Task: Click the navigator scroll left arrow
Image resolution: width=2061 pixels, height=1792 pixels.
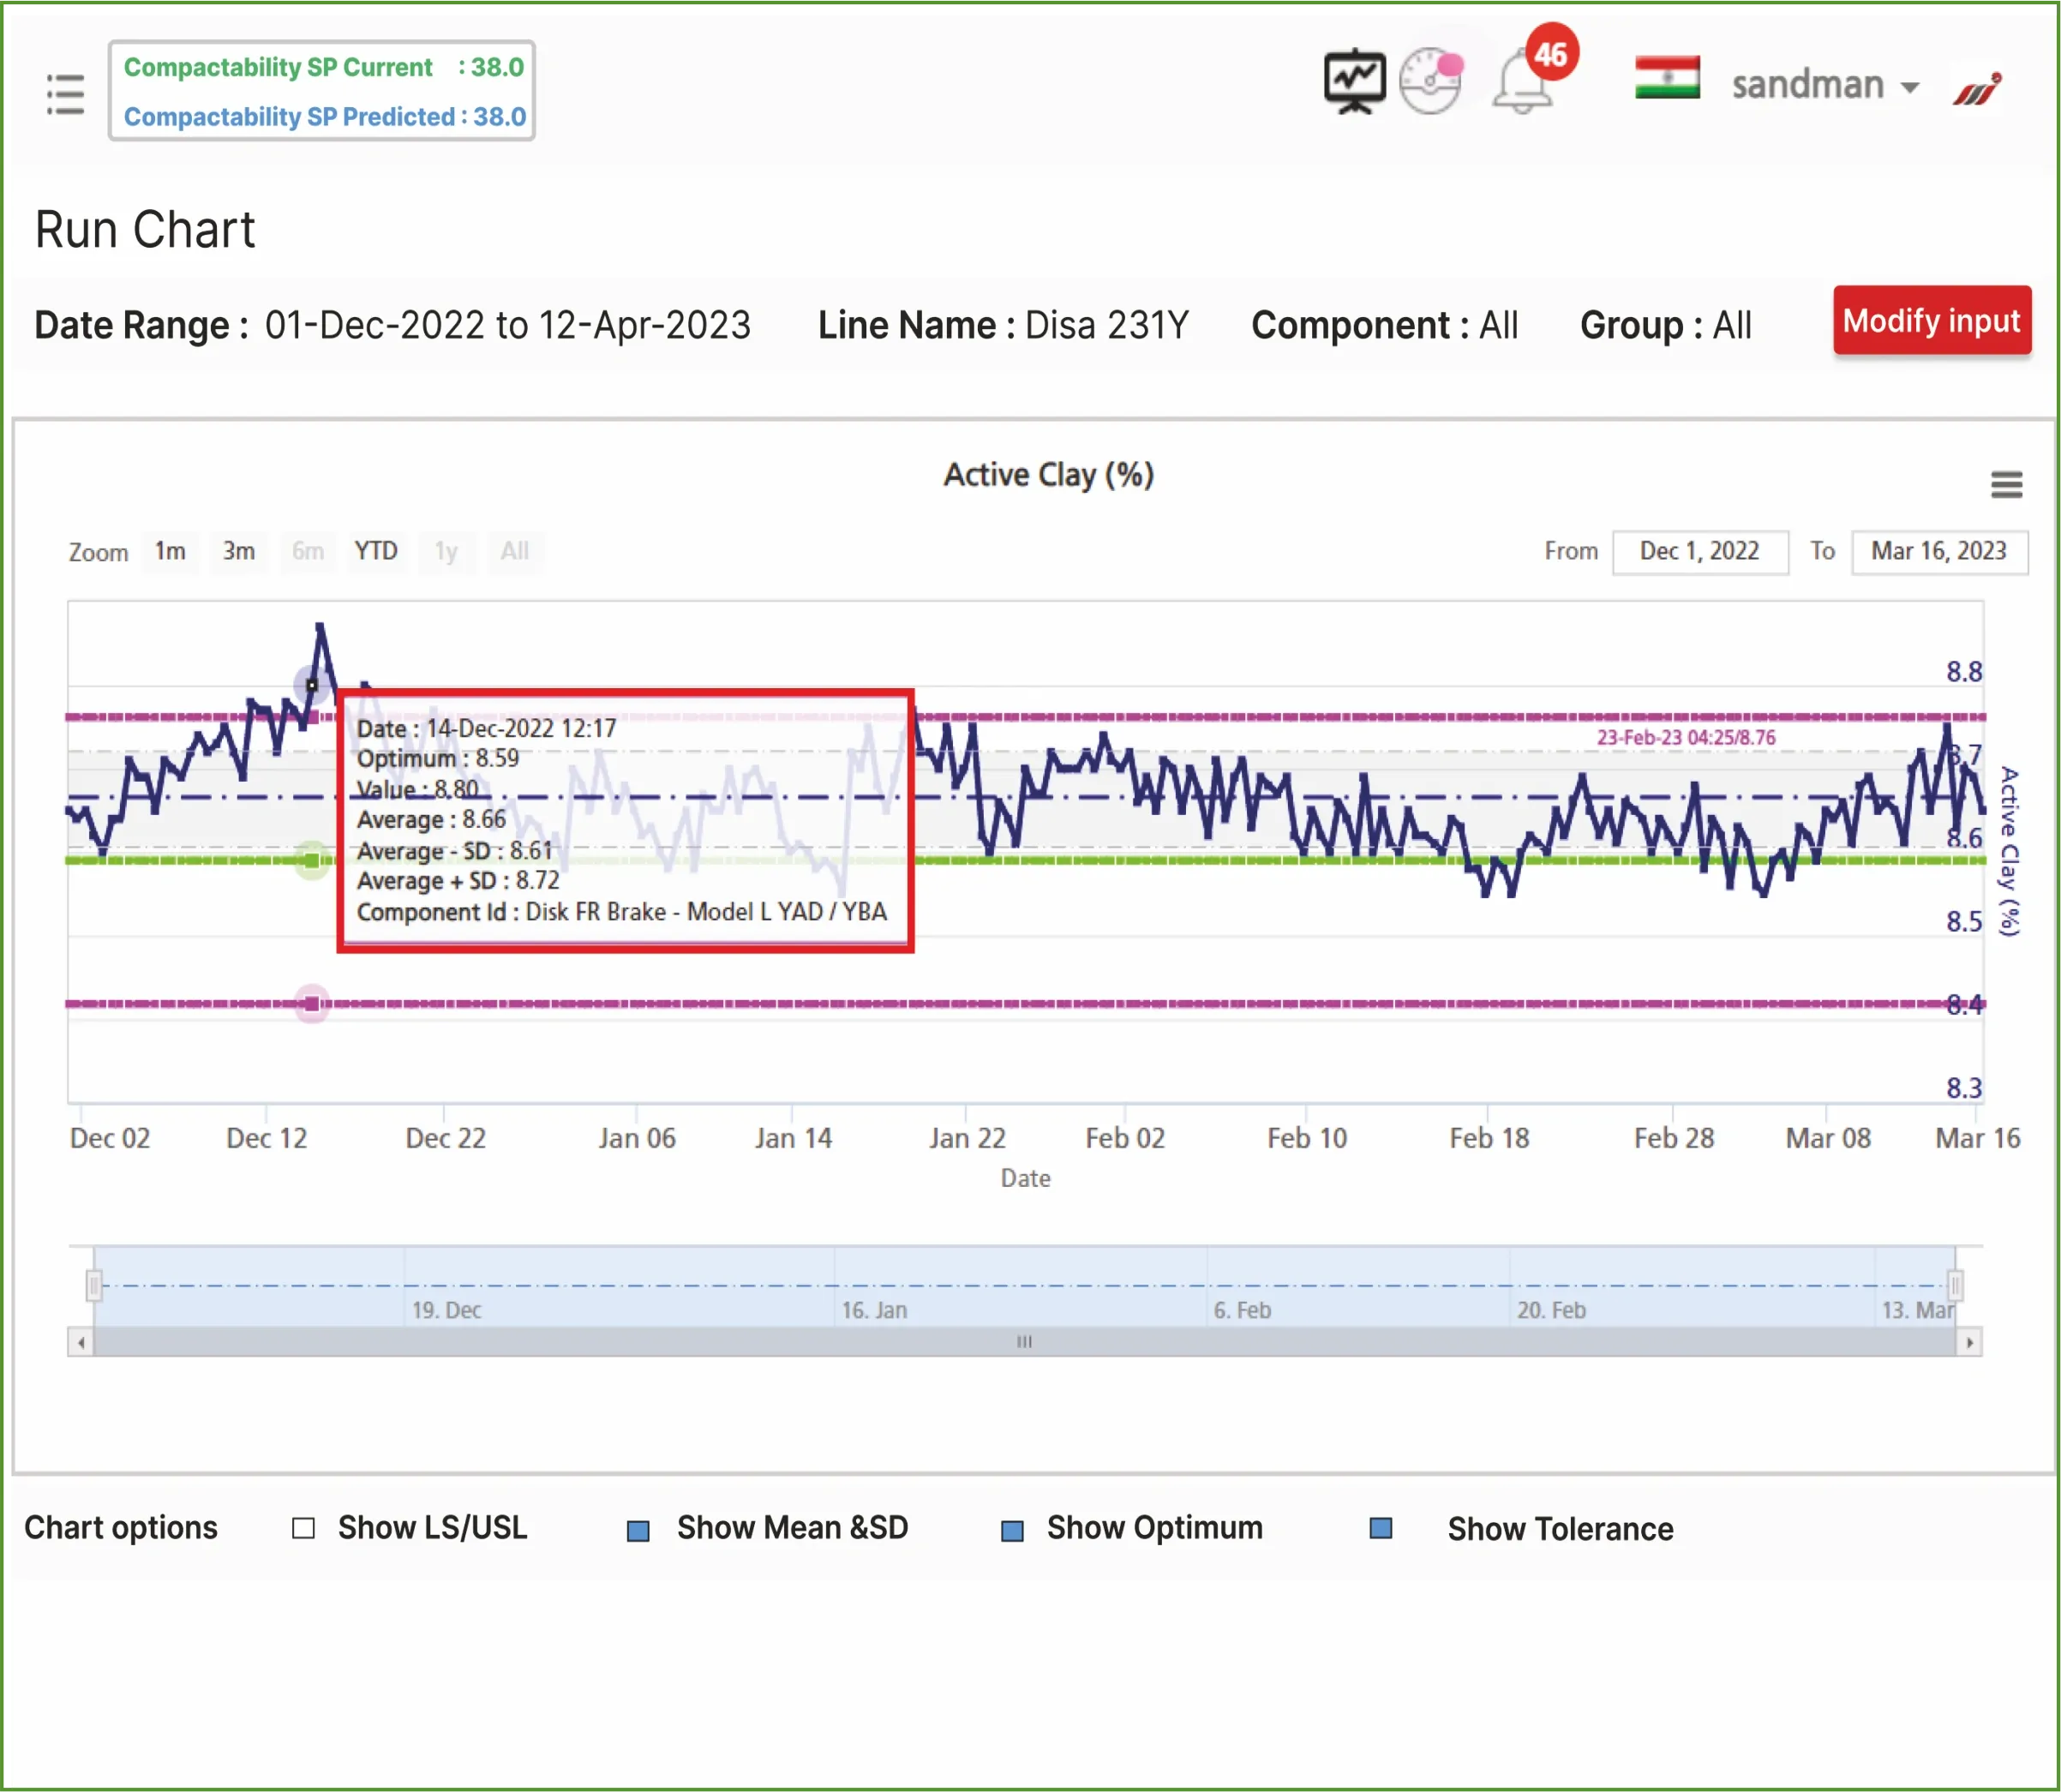Action: (x=81, y=1342)
